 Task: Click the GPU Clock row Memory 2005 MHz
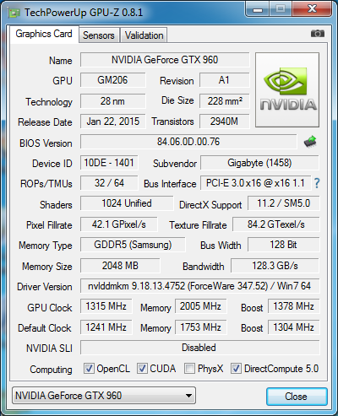pos(201,306)
